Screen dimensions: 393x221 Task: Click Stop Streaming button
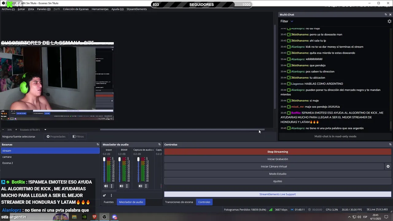[x=278, y=152]
